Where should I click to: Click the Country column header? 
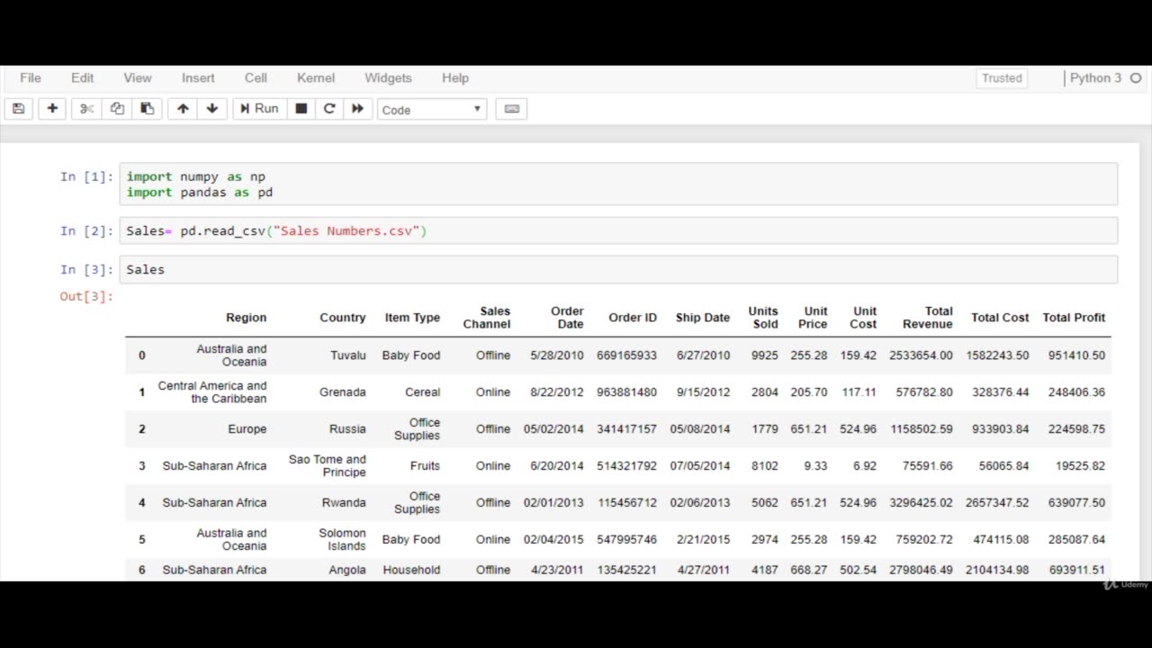tap(343, 318)
